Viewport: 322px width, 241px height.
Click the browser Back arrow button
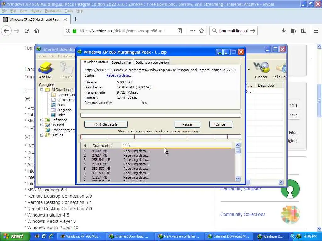(6, 31)
